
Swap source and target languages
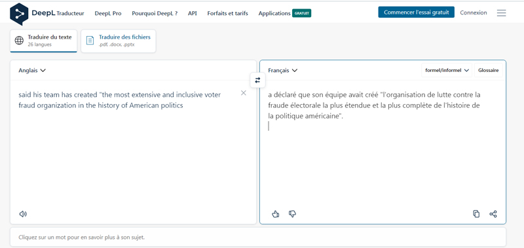[257, 80]
